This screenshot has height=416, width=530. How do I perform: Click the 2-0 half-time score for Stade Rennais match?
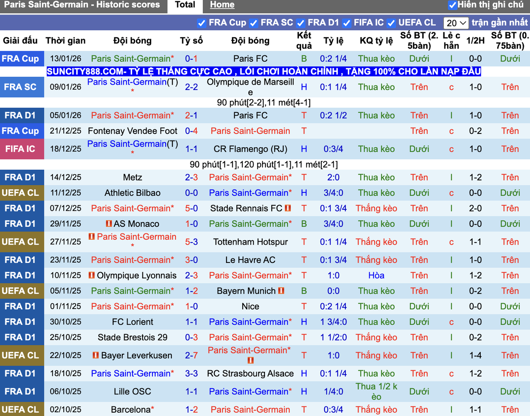(x=475, y=208)
